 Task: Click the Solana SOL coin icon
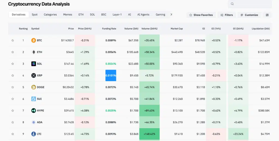[34, 64]
